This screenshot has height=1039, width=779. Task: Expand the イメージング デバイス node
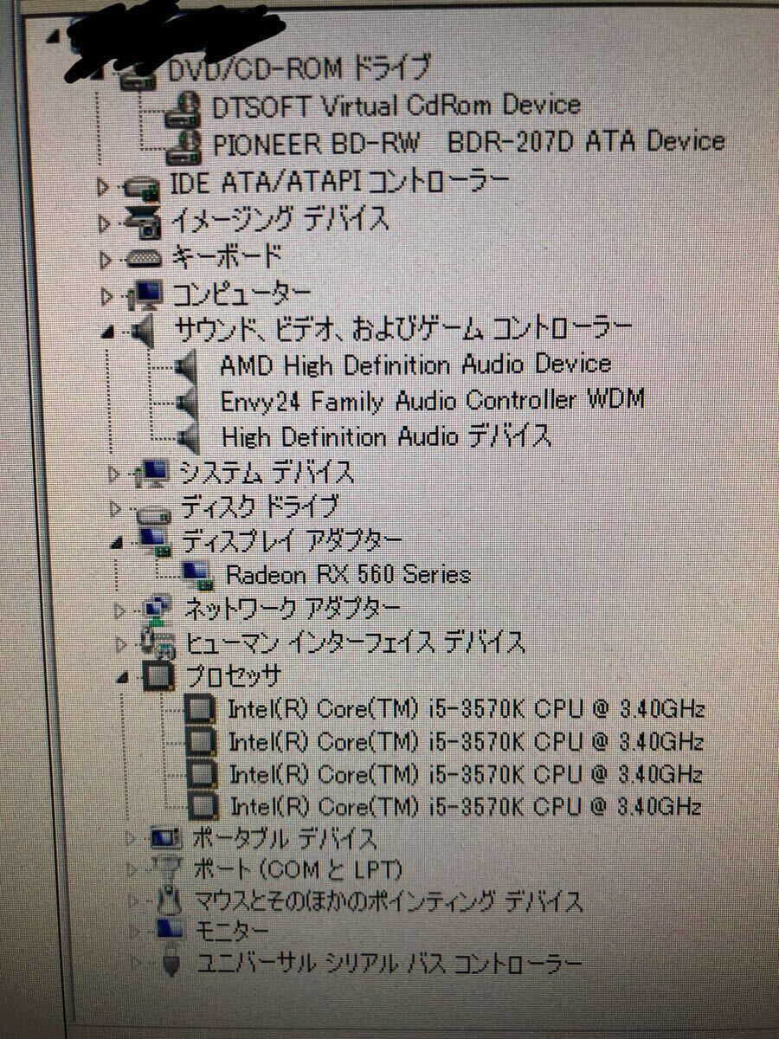point(106,223)
